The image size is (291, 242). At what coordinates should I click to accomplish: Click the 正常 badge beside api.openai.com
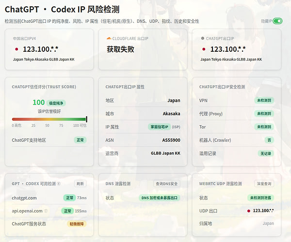tap(67, 211)
